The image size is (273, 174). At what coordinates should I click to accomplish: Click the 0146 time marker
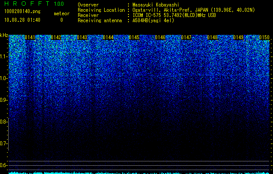160,37
